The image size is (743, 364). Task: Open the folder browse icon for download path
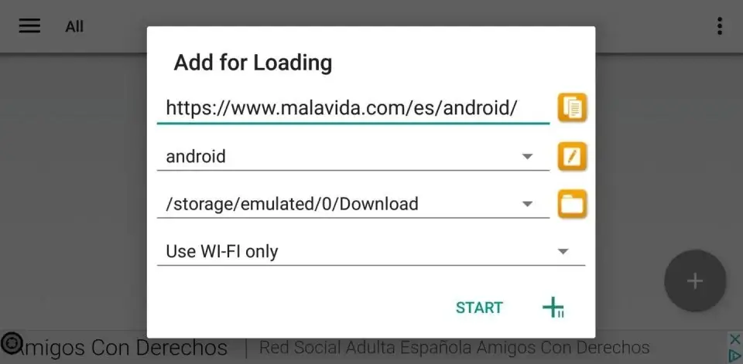(x=572, y=204)
